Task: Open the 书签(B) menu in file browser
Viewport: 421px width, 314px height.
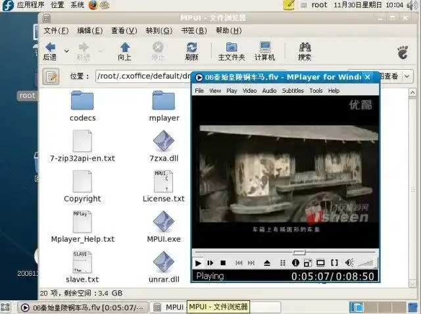Action: [x=194, y=31]
